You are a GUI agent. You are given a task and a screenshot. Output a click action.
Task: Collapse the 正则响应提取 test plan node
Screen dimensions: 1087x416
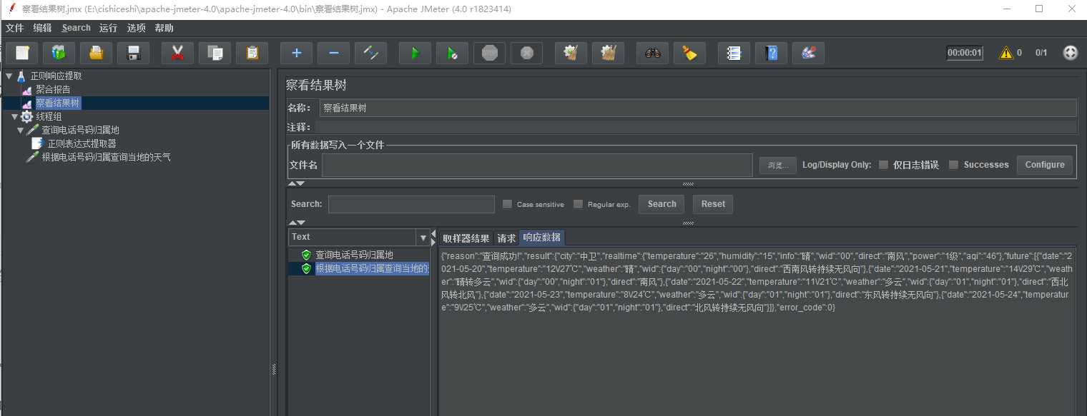9,76
